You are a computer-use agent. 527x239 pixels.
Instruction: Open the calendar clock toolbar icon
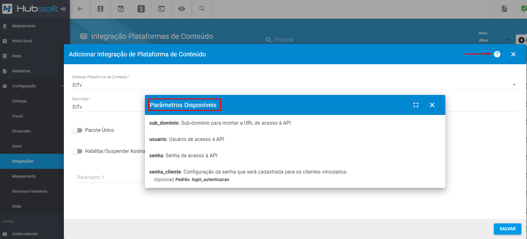[x=121, y=9]
